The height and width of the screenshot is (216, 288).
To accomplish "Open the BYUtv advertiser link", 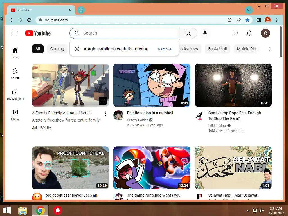I will point(46,128).
